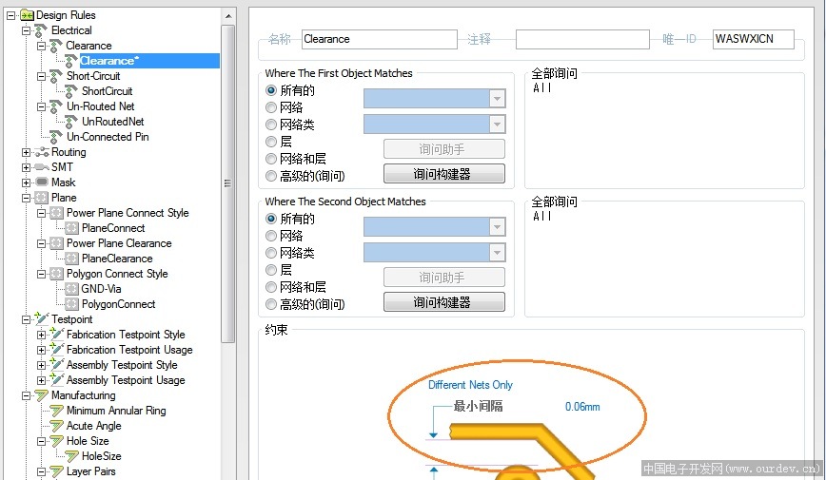Expand the Routing tree branch
This screenshot has height=480, width=826.
[x=26, y=153]
